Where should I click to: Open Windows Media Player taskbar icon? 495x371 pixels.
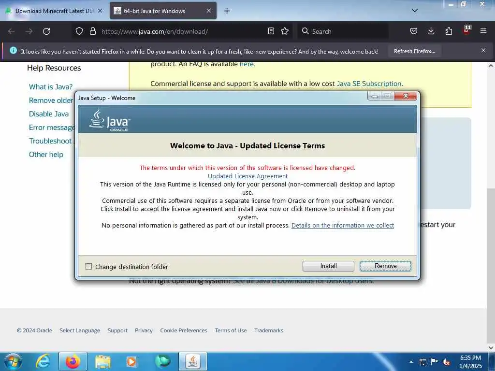click(131, 361)
